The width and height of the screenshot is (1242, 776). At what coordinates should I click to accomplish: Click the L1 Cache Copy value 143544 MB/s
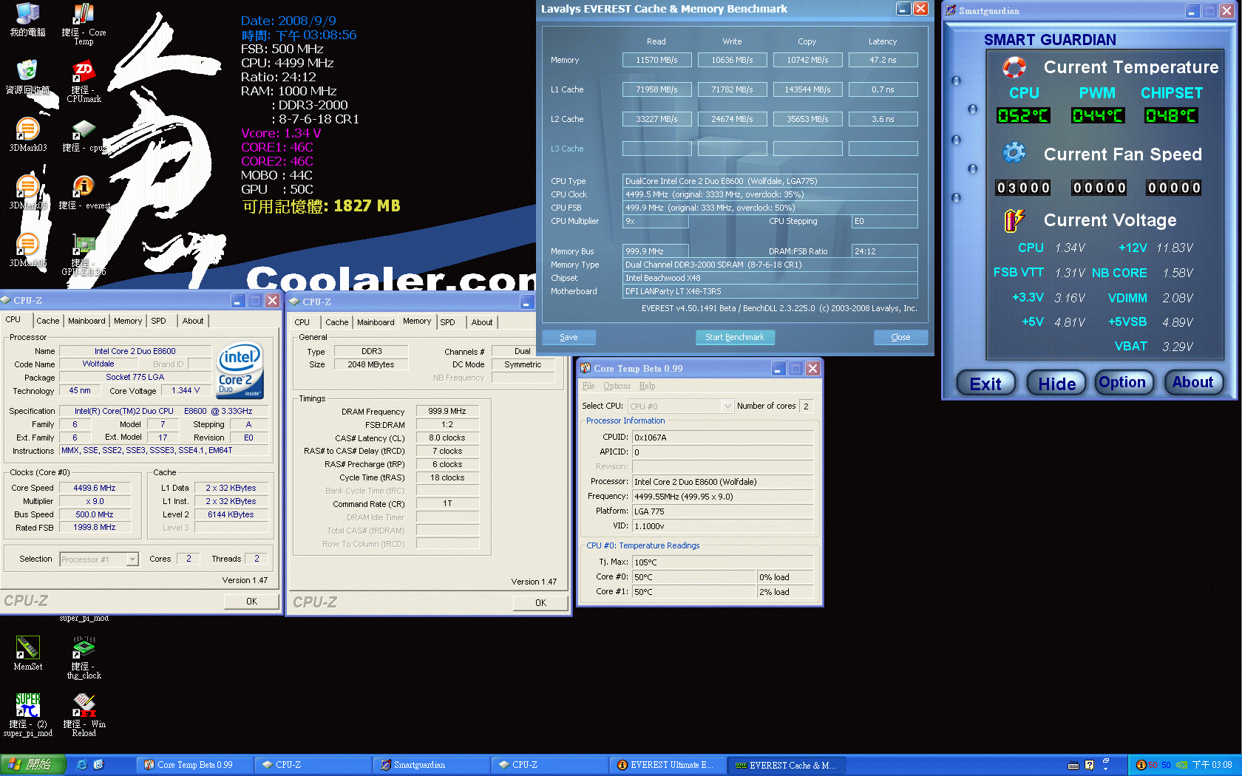807,89
